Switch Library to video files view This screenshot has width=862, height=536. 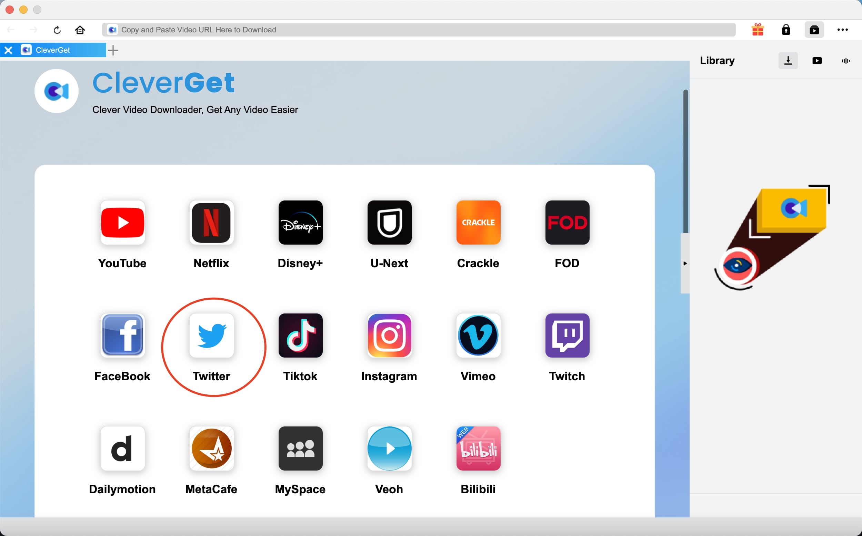click(817, 61)
